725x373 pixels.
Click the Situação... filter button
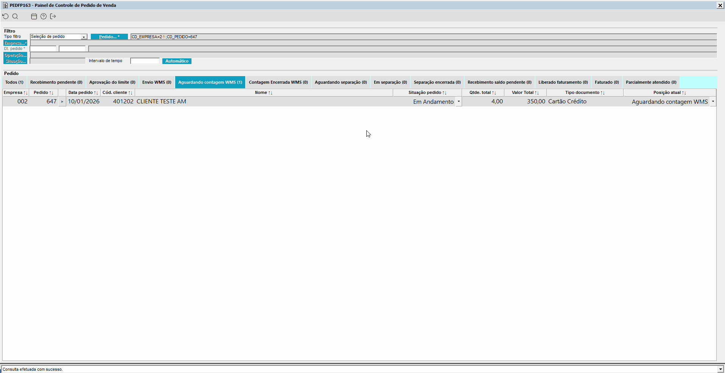coord(15,61)
